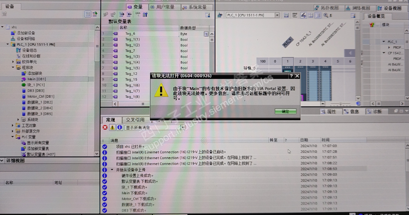Collapse CP 1542 in the device overview
Image resolution: width=409 pixels, height=215 pixels.
[x=383, y=53]
